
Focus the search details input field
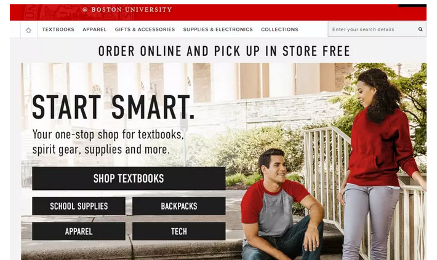pos(372,30)
